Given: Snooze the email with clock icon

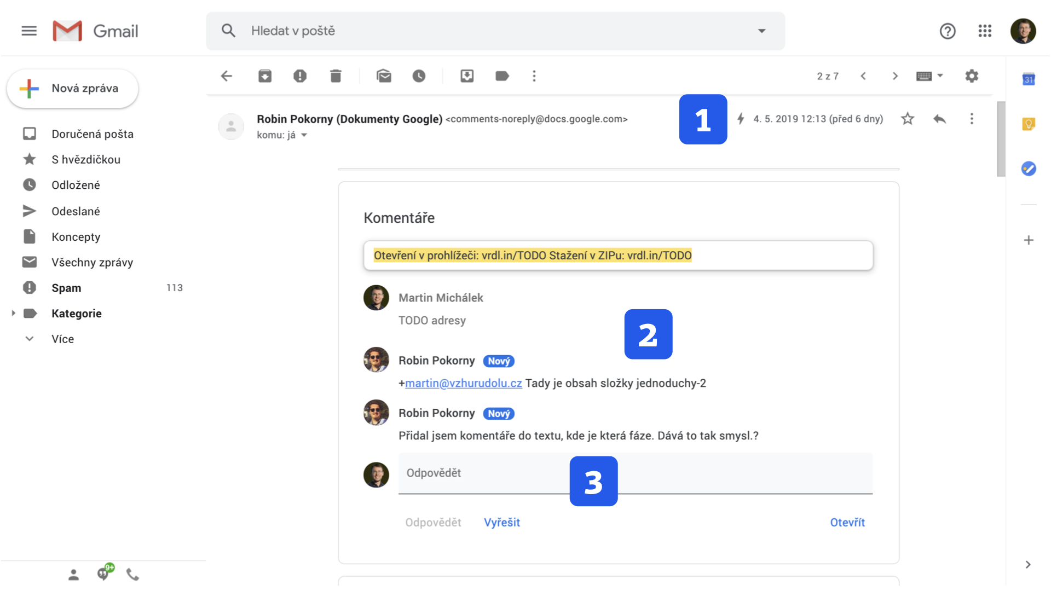Looking at the screenshot, I should point(419,76).
